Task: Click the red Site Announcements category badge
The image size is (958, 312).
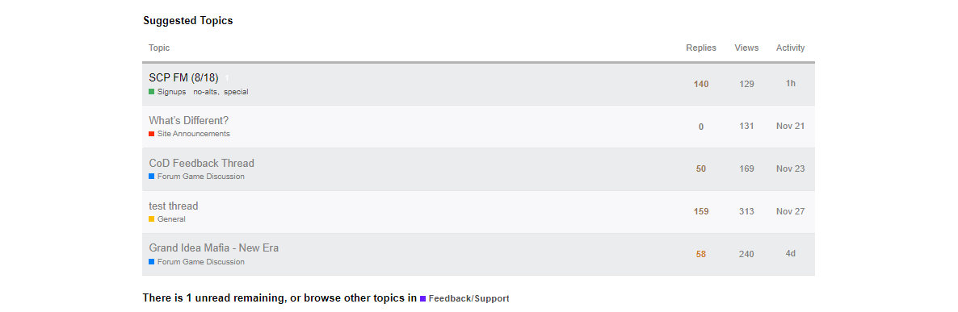Action: (189, 134)
